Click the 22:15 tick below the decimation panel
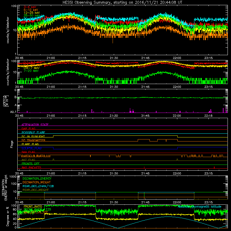The height and width of the screenshot is (231, 231). pyautogui.click(x=208, y=202)
